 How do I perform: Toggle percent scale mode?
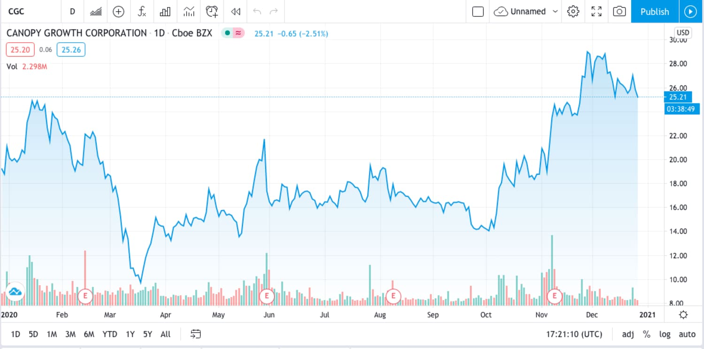(646, 334)
